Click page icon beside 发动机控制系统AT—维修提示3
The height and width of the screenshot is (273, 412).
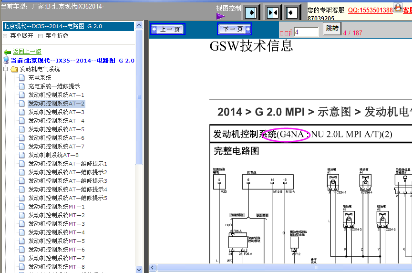(x=22, y=181)
